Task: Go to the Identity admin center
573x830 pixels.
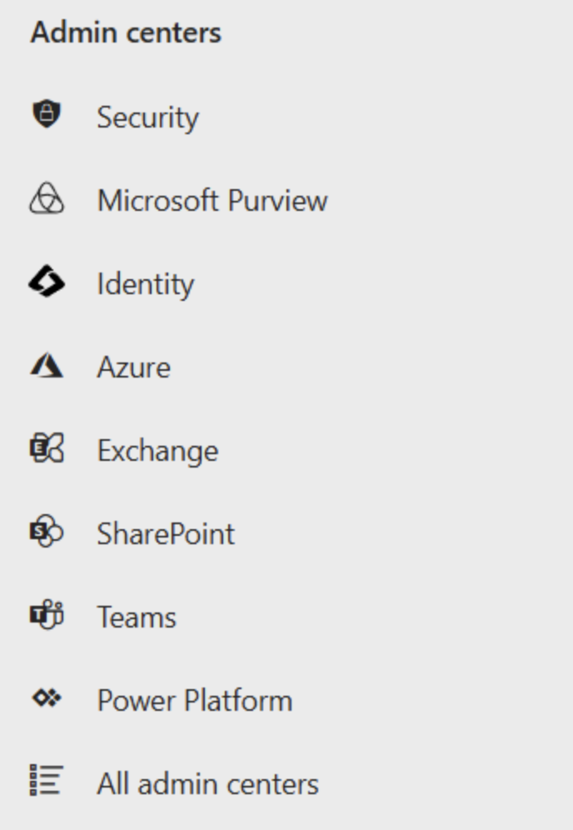Action: point(146,284)
